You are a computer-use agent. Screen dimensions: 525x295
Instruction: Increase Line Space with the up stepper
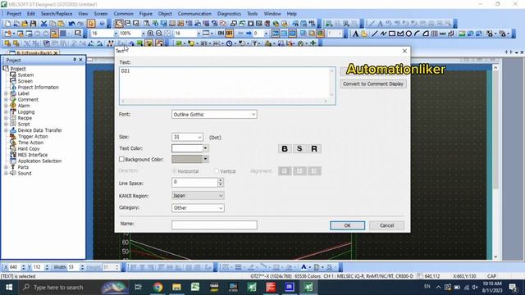click(221, 180)
